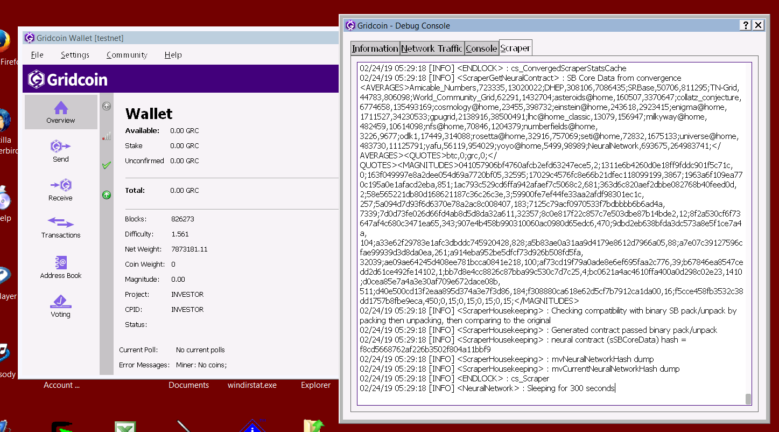
Task: Click the Debug Console help question button
Action: 745,25
